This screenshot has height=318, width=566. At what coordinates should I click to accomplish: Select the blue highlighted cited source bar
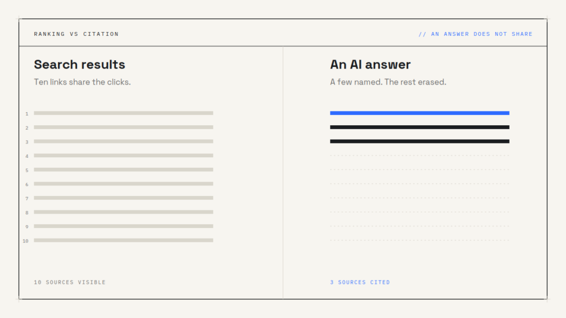[x=420, y=113]
